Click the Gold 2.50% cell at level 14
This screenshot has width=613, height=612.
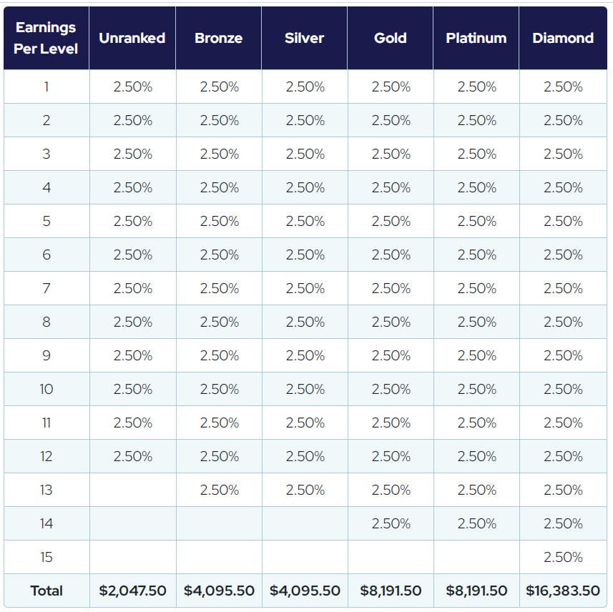(x=391, y=523)
